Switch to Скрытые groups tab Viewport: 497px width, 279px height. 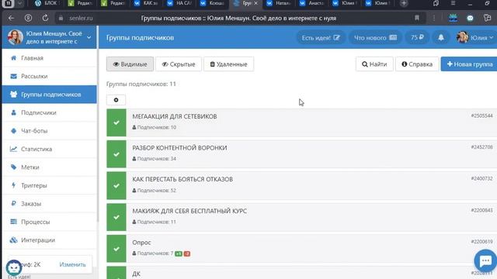[x=179, y=64]
